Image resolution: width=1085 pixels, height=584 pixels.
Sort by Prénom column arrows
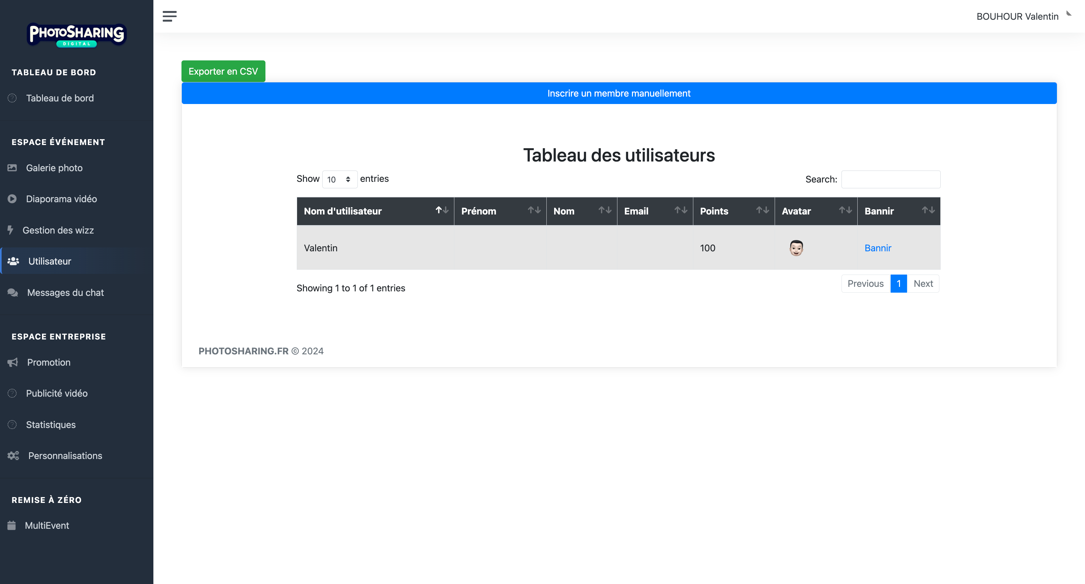534,210
